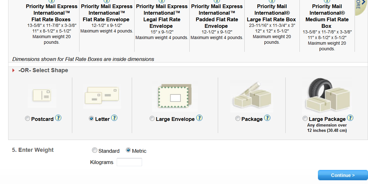The height and width of the screenshot is (184, 368).
Task: Expand the MORE flat rate options tab
Action: pyautogui.click(x=360, y=6)
